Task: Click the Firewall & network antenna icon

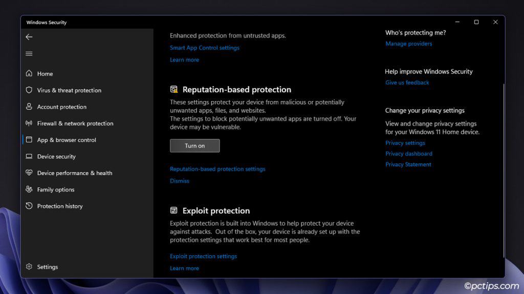Action: [x=29, y=124]
